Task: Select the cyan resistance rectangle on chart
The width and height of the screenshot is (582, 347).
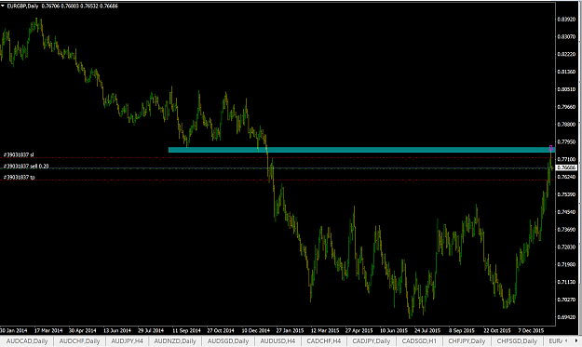Action: click(x=361, y=150)
